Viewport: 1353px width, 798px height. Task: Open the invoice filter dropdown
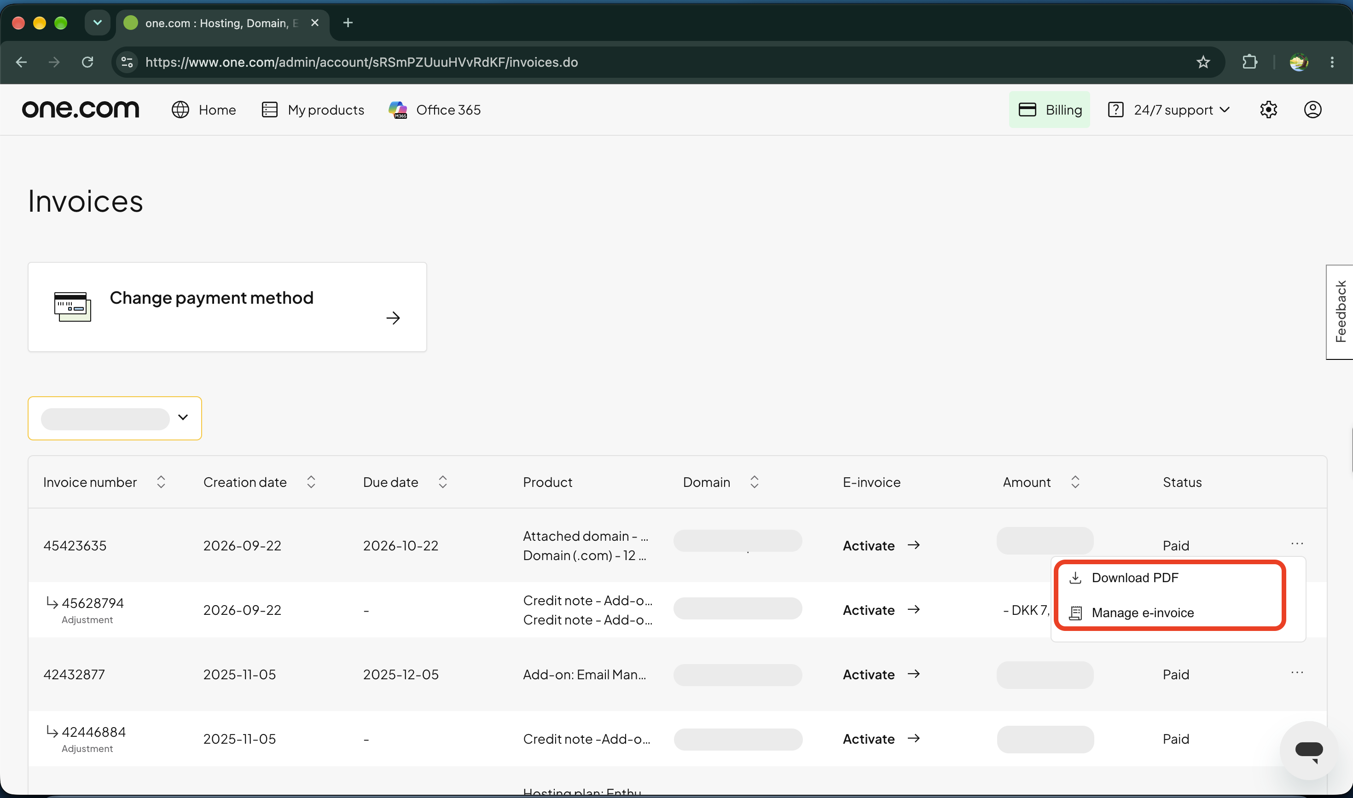coord(115,418)
